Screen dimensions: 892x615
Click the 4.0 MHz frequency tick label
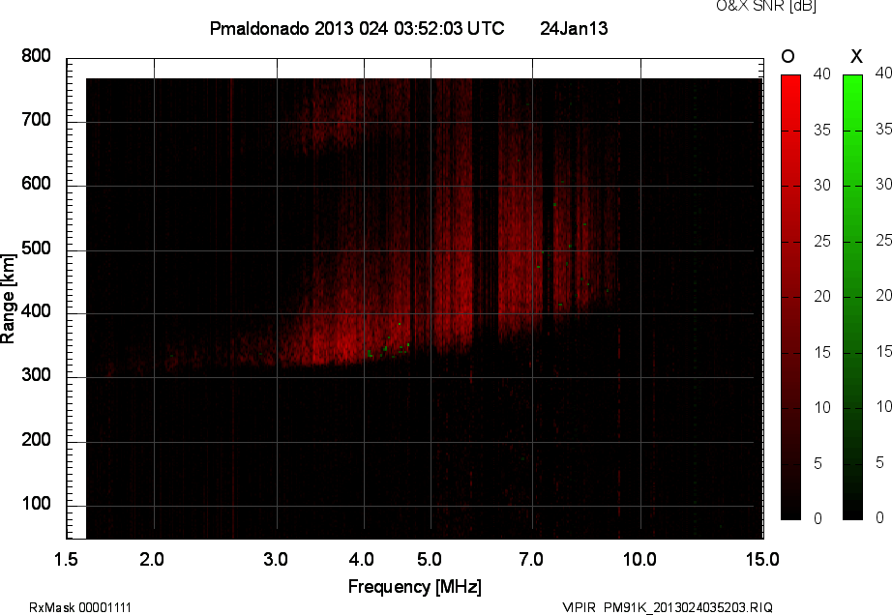pyautogui.click(x=362, y=559)
